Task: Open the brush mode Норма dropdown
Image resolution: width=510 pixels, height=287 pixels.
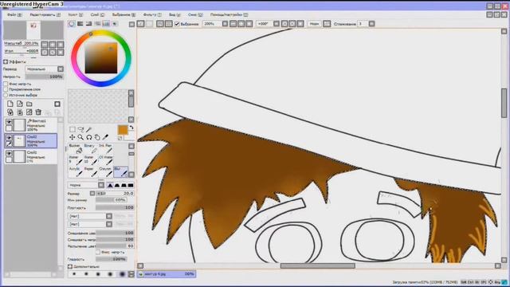Action: [x=86, y=185]
